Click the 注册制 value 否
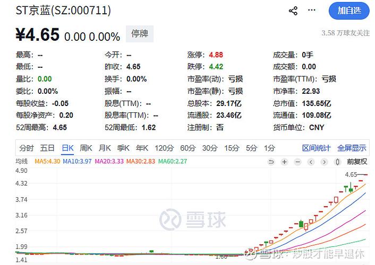This screenshot has height=265, width=375. (x=220, y=128)
